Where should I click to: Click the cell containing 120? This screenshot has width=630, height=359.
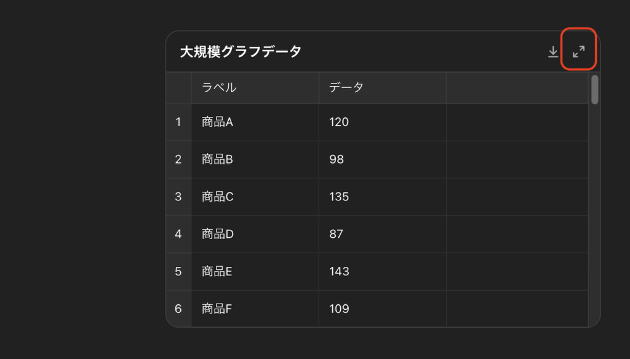tap(383, 122)
